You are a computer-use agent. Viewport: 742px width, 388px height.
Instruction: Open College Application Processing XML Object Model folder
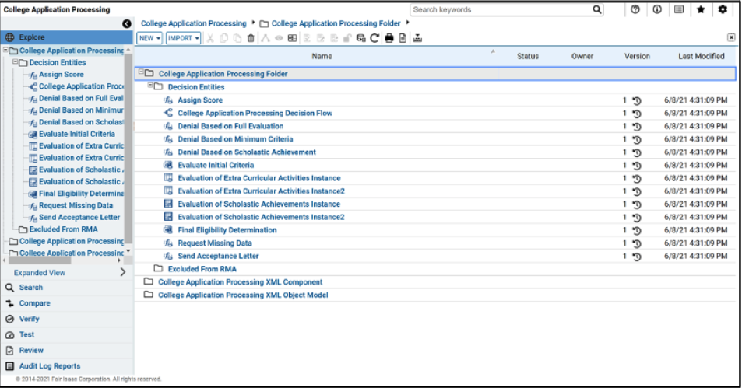[x=243, y=295]
